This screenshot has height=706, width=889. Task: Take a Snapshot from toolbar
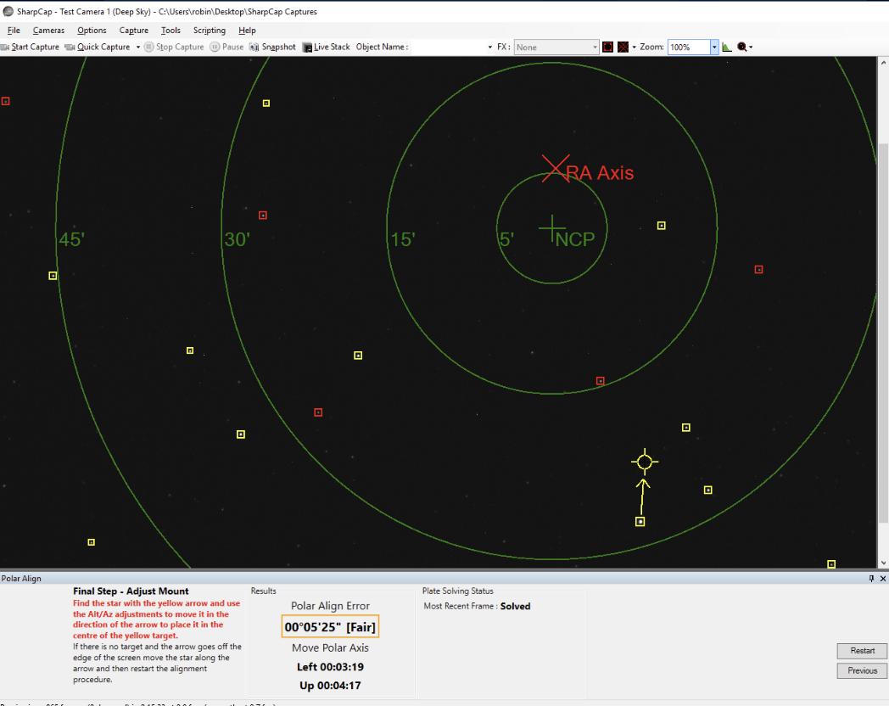pos(272,47)
